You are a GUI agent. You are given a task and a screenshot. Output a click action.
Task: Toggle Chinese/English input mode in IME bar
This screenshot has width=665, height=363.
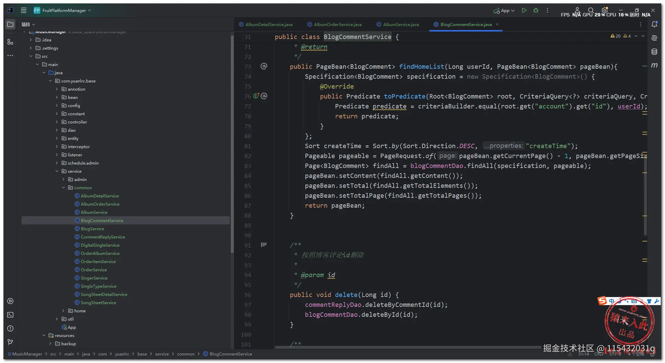point(612,301)
